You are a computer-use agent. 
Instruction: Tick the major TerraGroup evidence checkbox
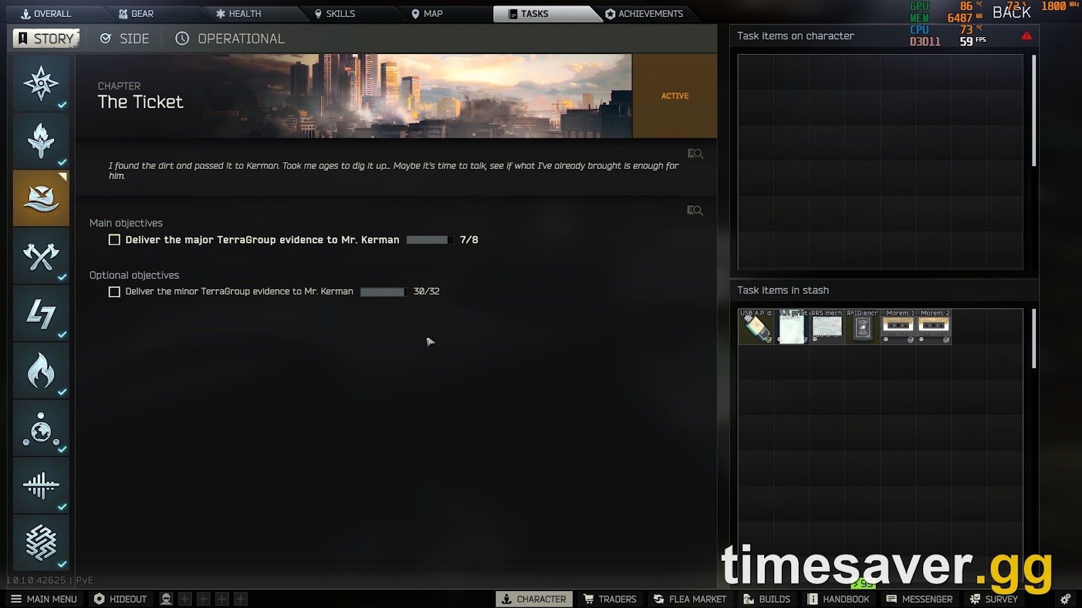[x=114, y=240]
